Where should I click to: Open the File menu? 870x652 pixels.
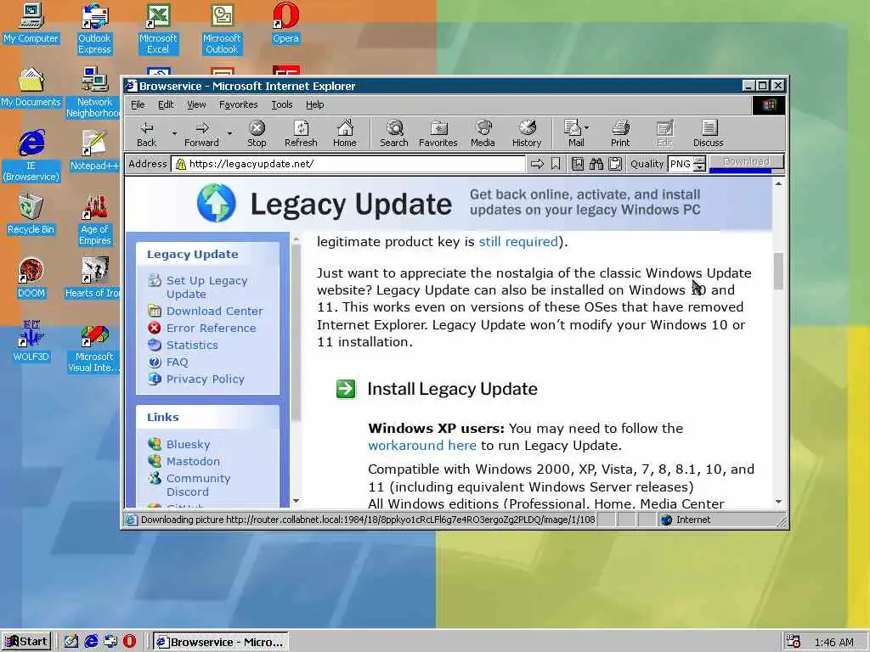pyautogui.click(x=138, y=104)
